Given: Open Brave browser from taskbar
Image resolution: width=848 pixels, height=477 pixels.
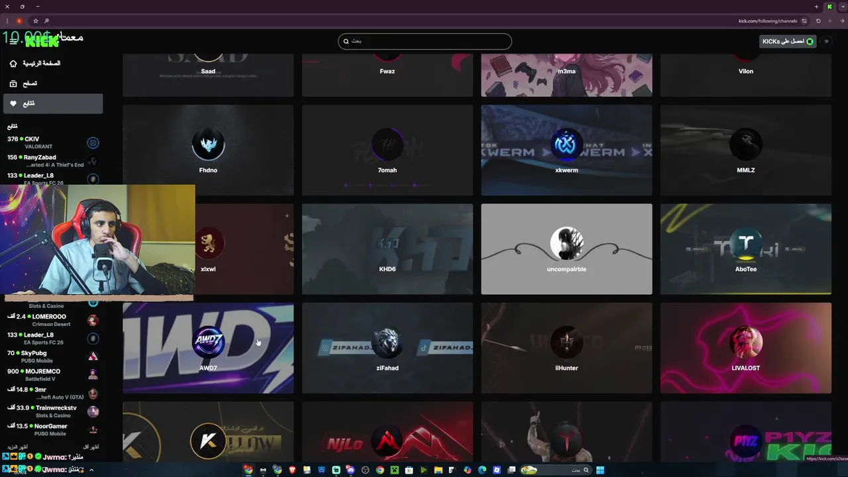Looking at the screenshot, I should pyautogui.click(x=292, y=470).
